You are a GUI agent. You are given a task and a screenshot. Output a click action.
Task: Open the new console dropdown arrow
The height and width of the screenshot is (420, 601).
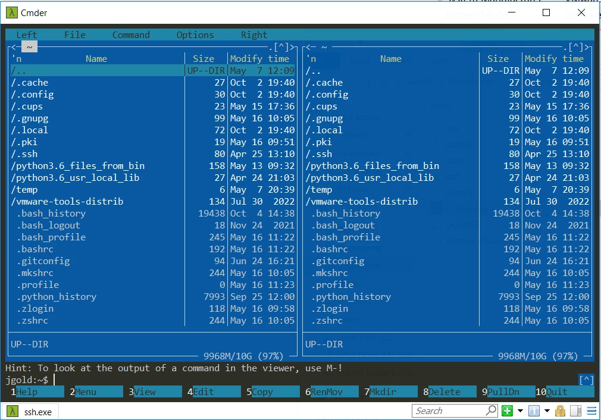coord(520,411)
